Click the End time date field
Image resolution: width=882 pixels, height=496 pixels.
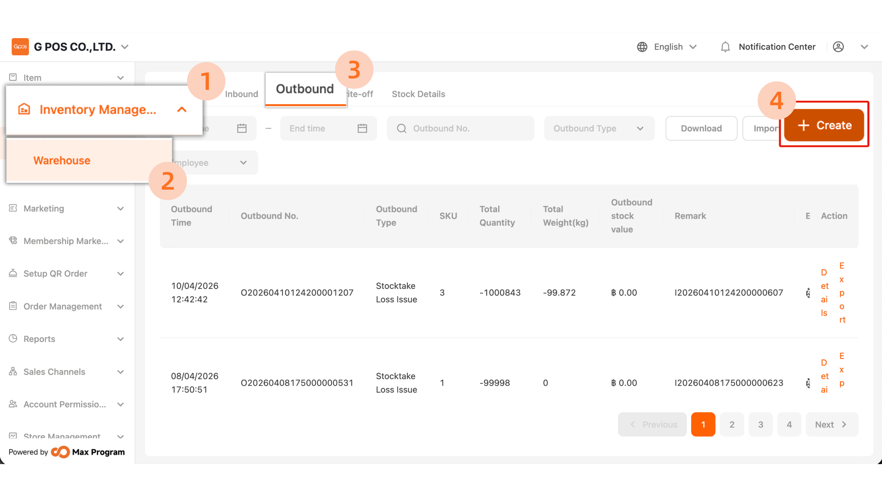click(x=328, y=128)
